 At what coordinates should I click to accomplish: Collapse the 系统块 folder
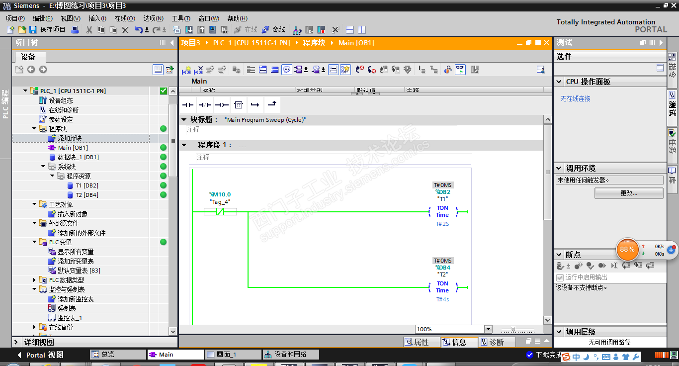43,167
